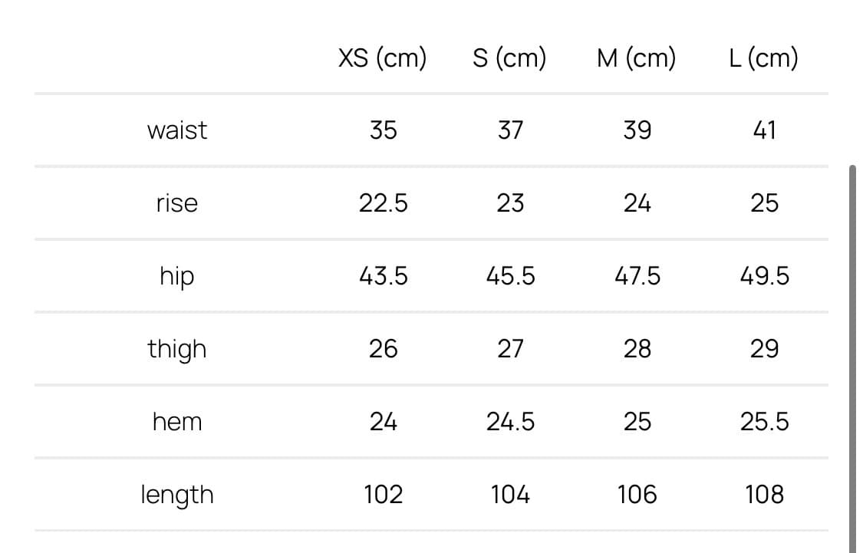Select the thigh row label
The height and width of the screenshot is (553, 863).
(x=177, y=349)
